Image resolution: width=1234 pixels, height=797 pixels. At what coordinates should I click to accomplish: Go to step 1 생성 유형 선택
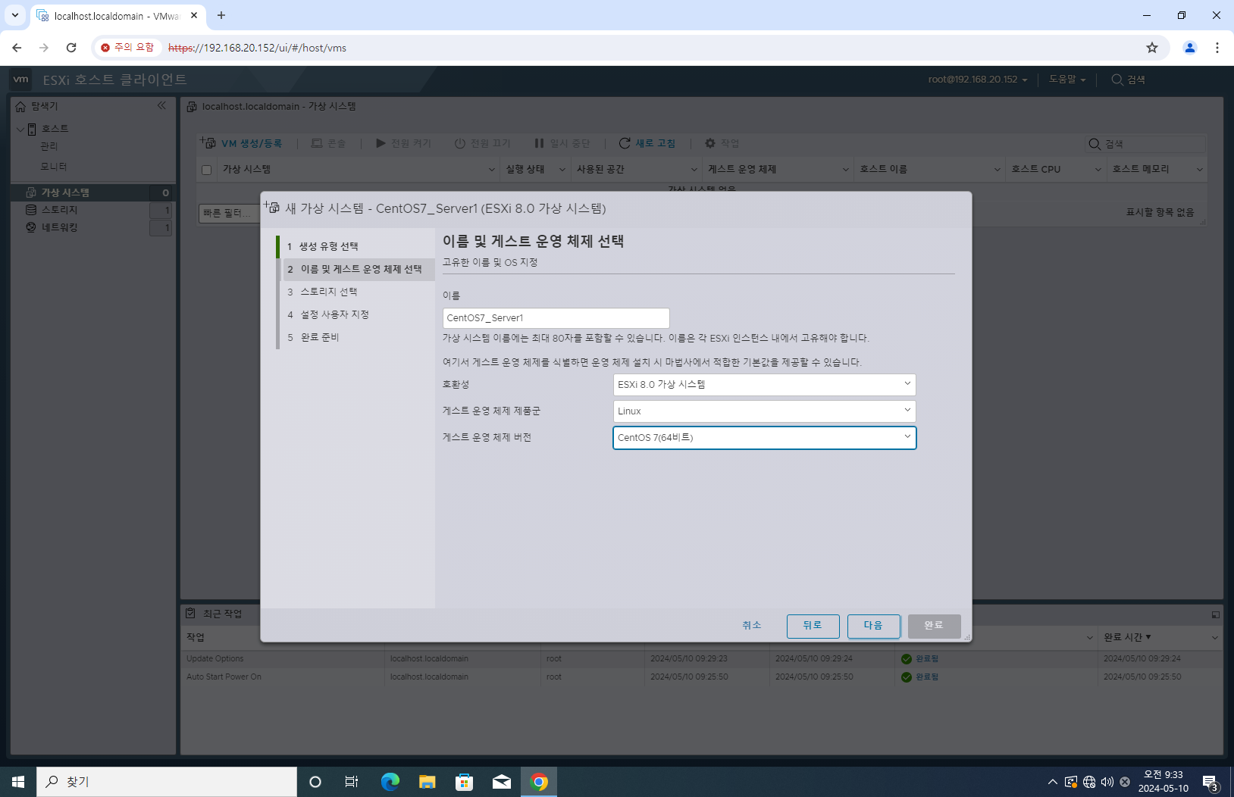355,246
